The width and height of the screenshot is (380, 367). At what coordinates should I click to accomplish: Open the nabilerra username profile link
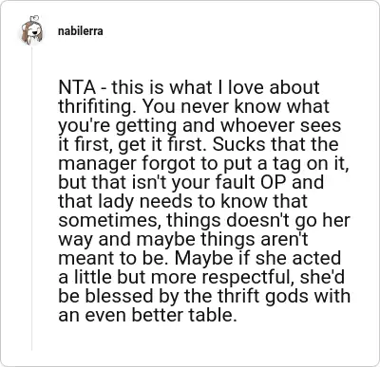(x=80, y=31)
